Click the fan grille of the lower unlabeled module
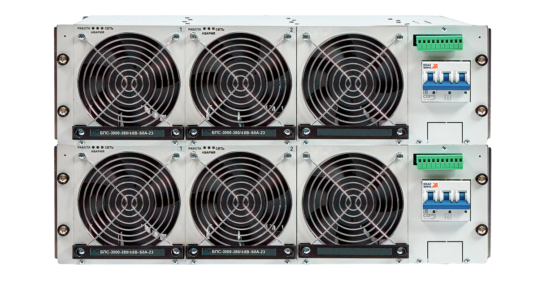Viewport: 538px width, 284px height. coord(352,201)
